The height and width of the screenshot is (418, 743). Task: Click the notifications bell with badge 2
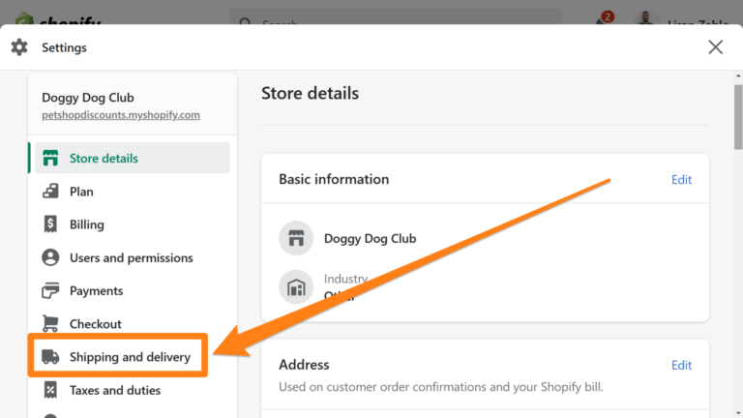[604, 20]
